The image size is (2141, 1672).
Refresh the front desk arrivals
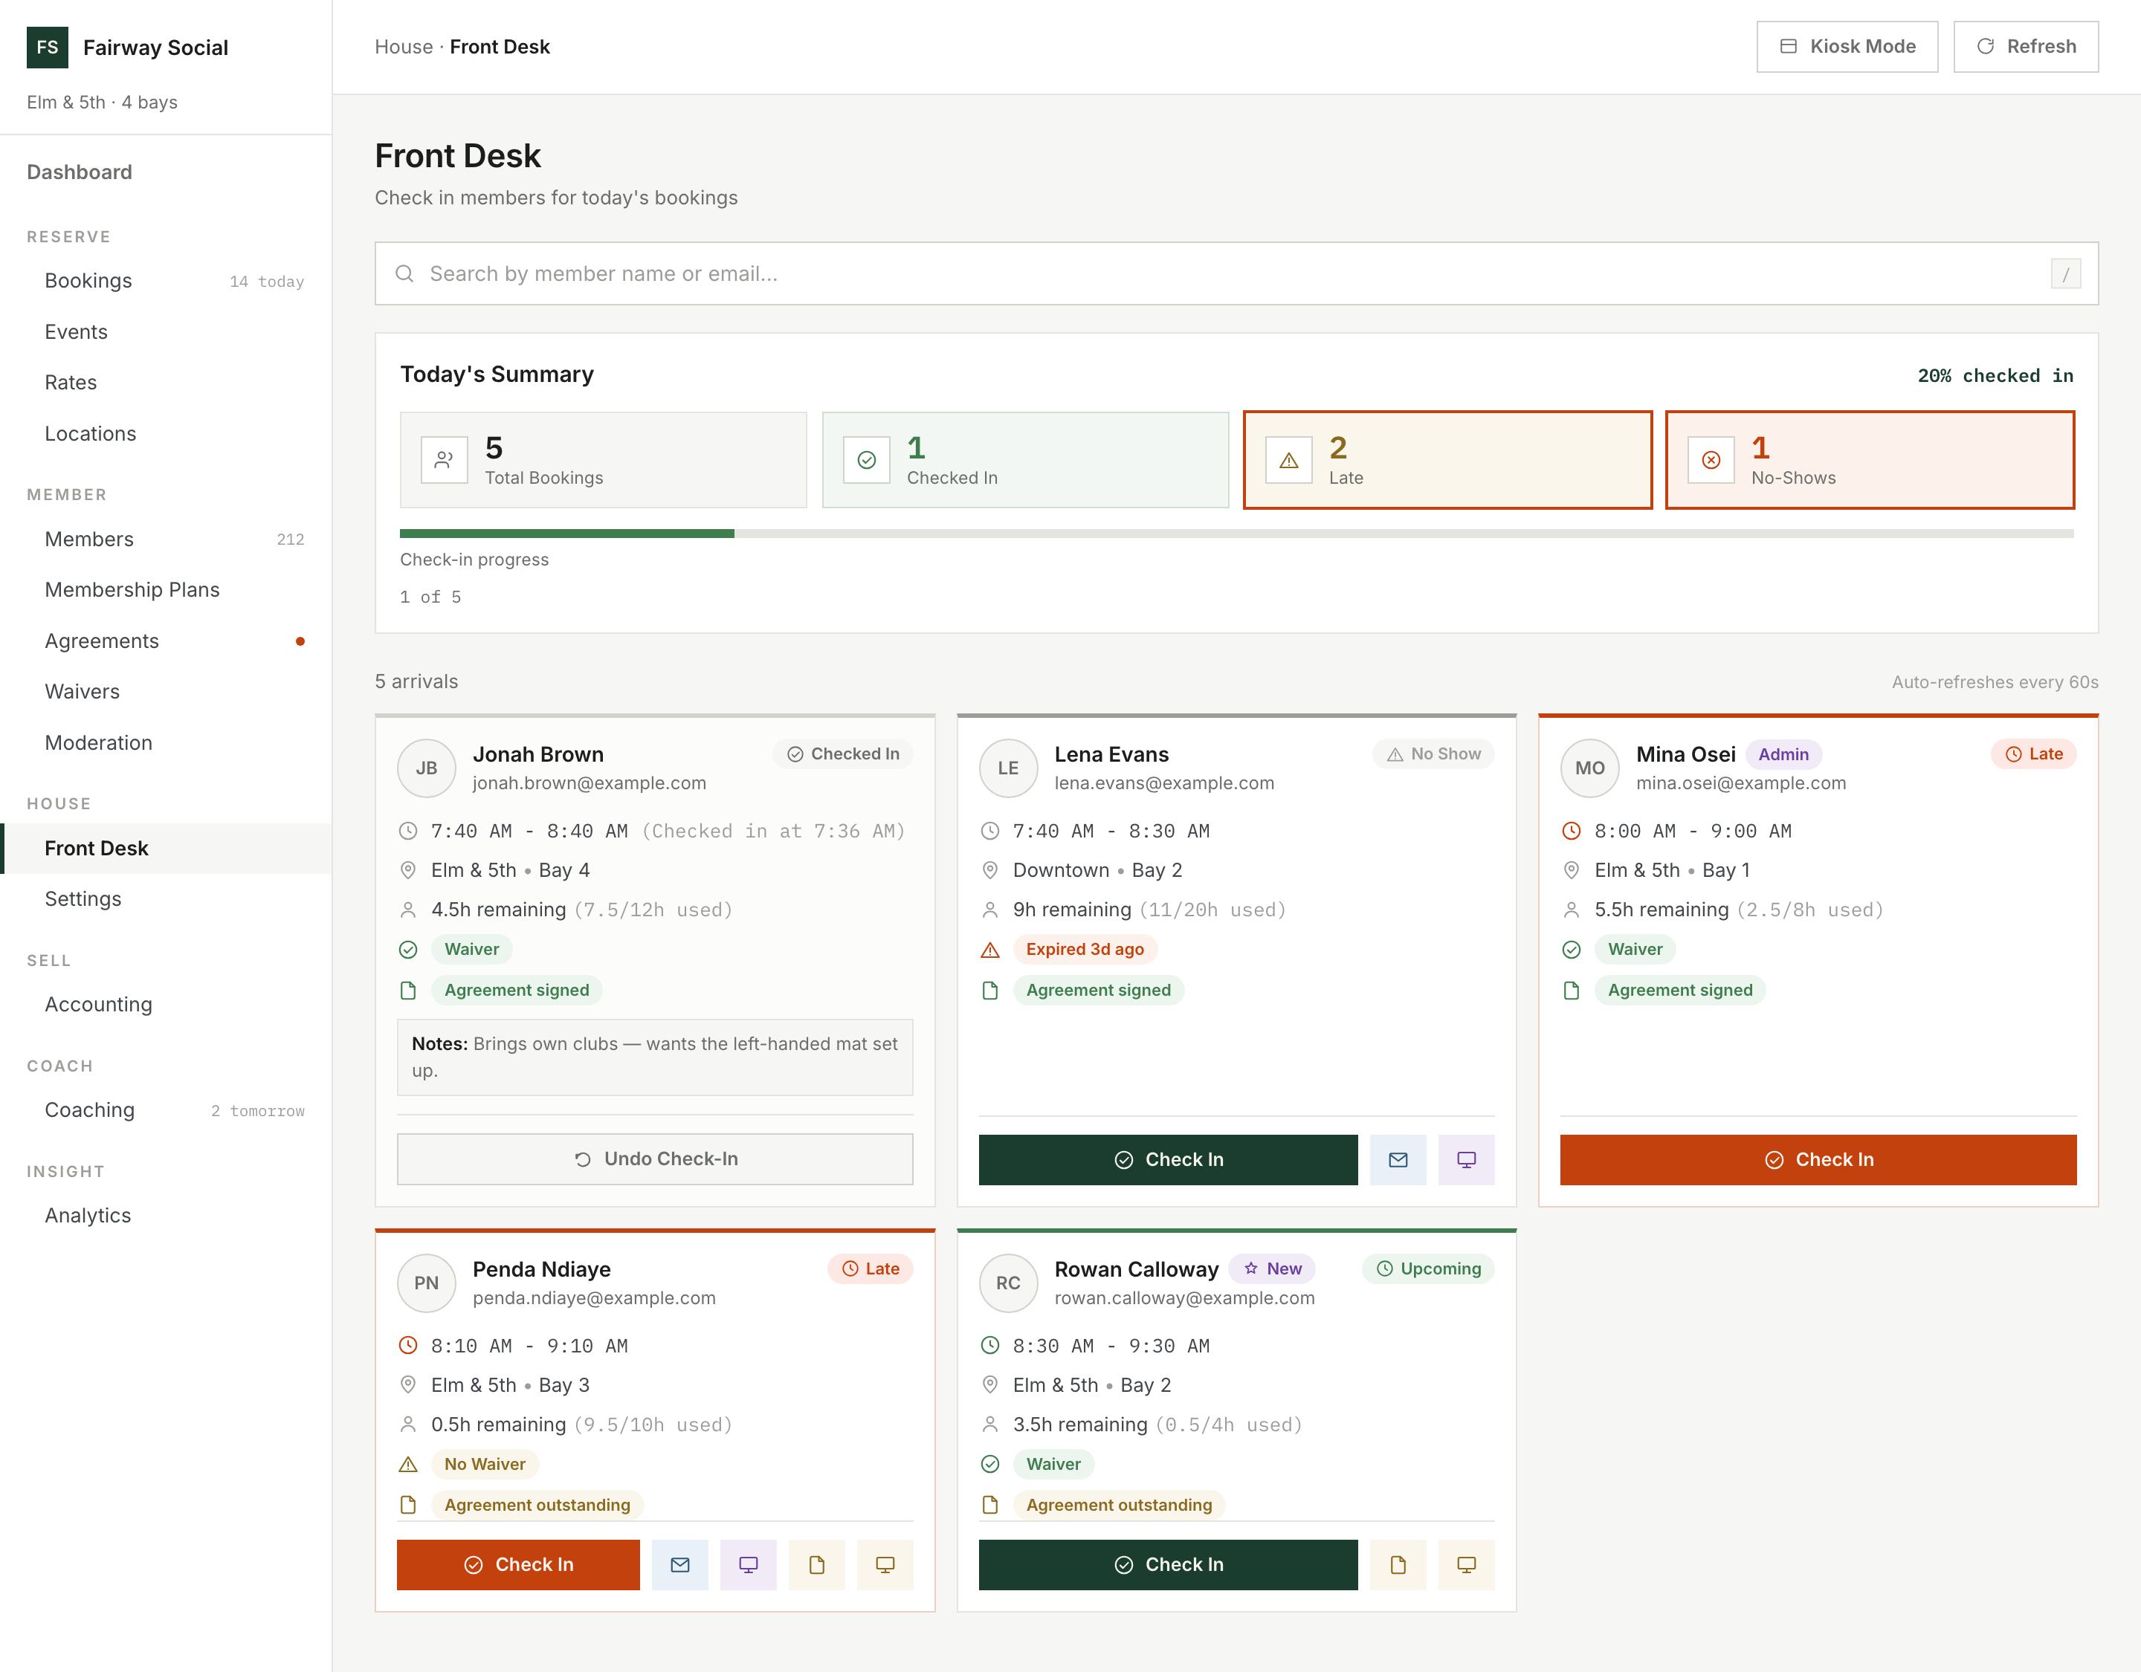point(2025,46)
